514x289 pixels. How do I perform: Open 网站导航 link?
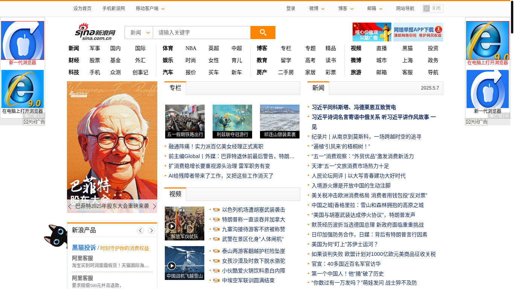tap(405, 9)
